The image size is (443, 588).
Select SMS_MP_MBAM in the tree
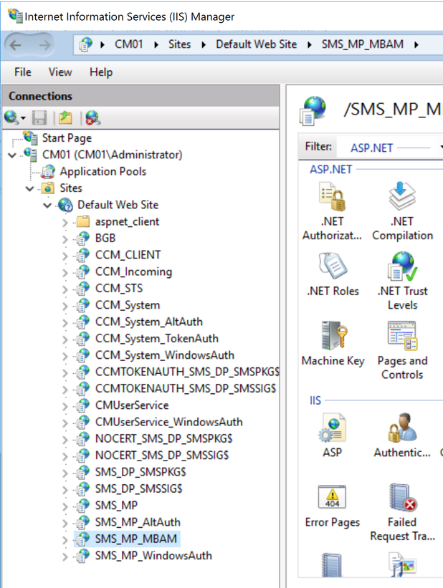pos(135,539)
